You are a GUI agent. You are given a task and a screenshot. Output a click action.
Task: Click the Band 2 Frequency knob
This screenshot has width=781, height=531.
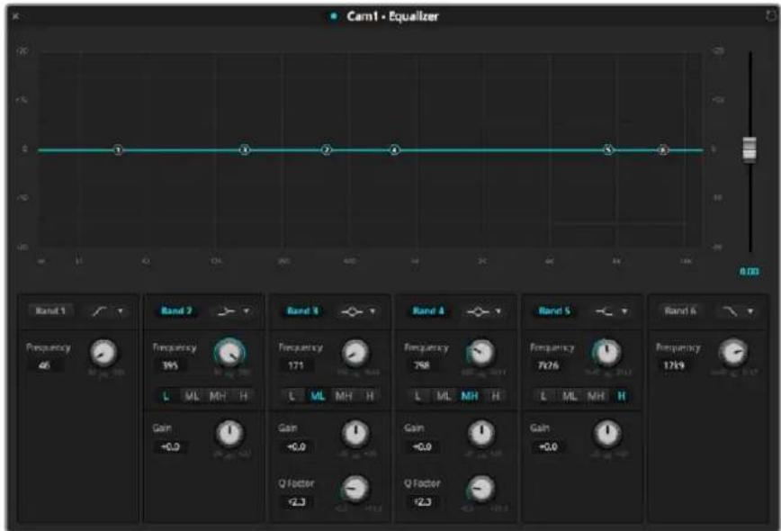pos(229,353)
